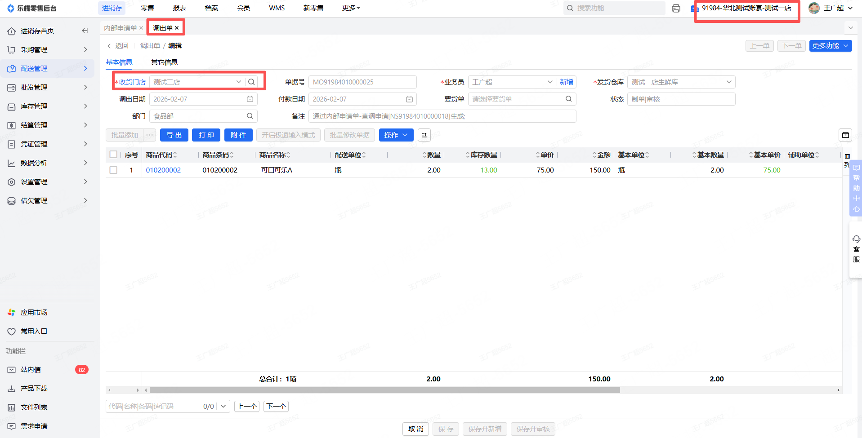The width and height of the screenshot is (862, 438).
Task: Switch to 内部申请单 tab
Action: tap(121, 28)
